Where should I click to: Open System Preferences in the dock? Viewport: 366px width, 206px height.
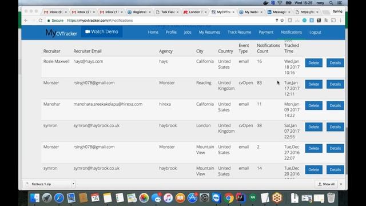(205, 198)
